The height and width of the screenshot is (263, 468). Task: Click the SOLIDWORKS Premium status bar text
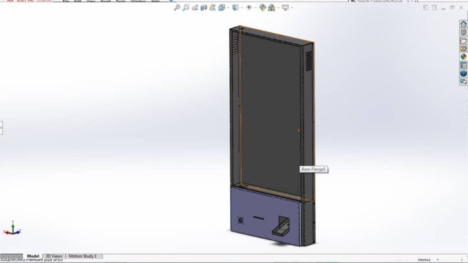pyautogui.click(x=32, y=260)
